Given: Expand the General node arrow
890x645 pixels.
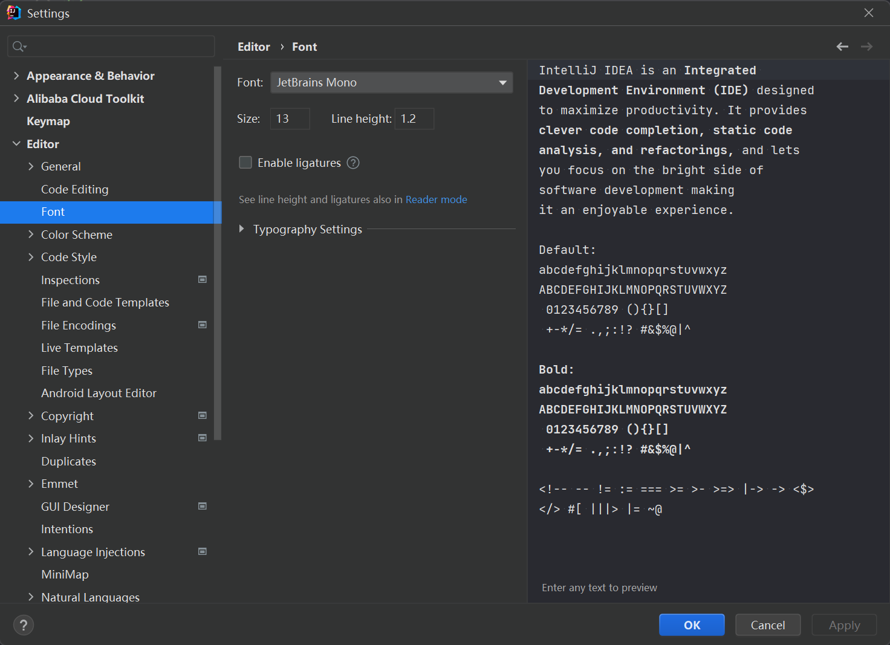Looking at the screenshot, I should tap(31, 166).
